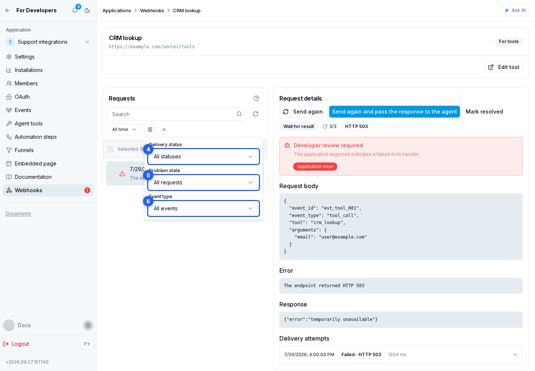Open notifications bell icon
This screenshot has height=371, width=535.
(x=75, y=10)
